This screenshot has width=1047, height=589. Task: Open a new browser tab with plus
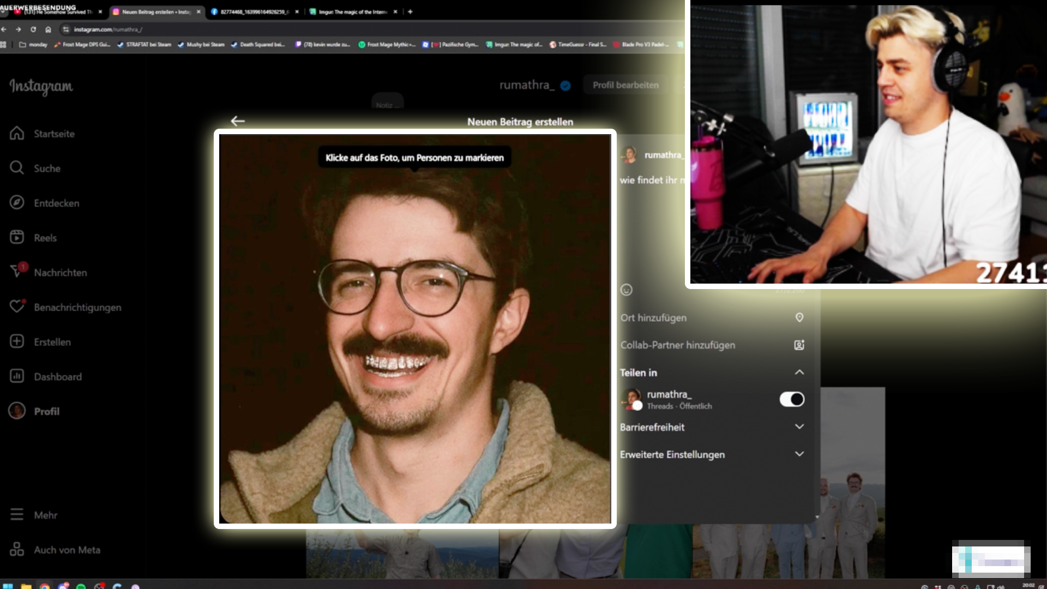pyautogui.click(x=410, y=11)
